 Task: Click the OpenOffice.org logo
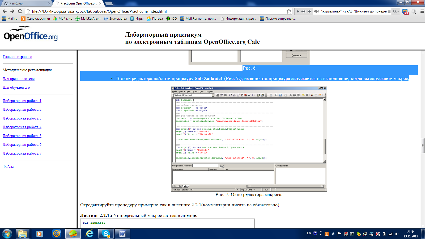tap(31, 34)
